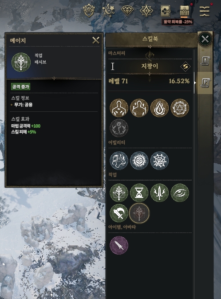
Task: Expand the 지팡이 weapon mastery header
Action: 150,67
